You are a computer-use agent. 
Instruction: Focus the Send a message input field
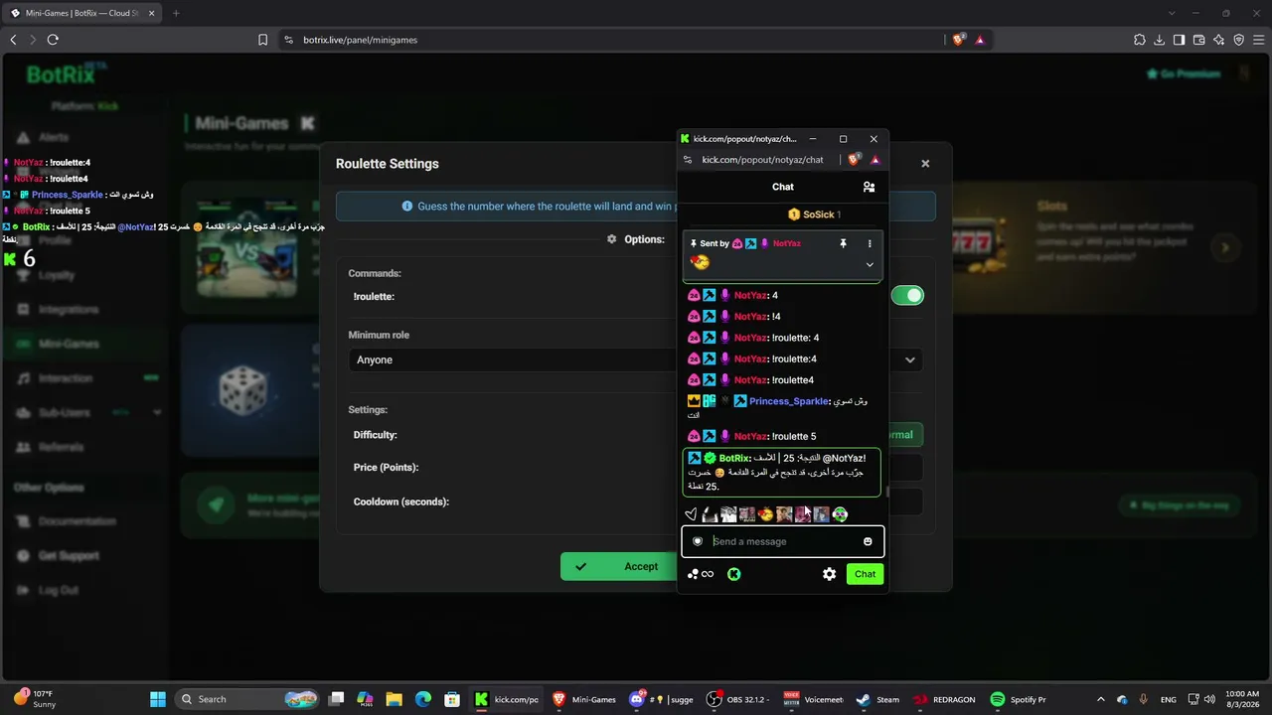pyautogui.click(x=783, y=541)
